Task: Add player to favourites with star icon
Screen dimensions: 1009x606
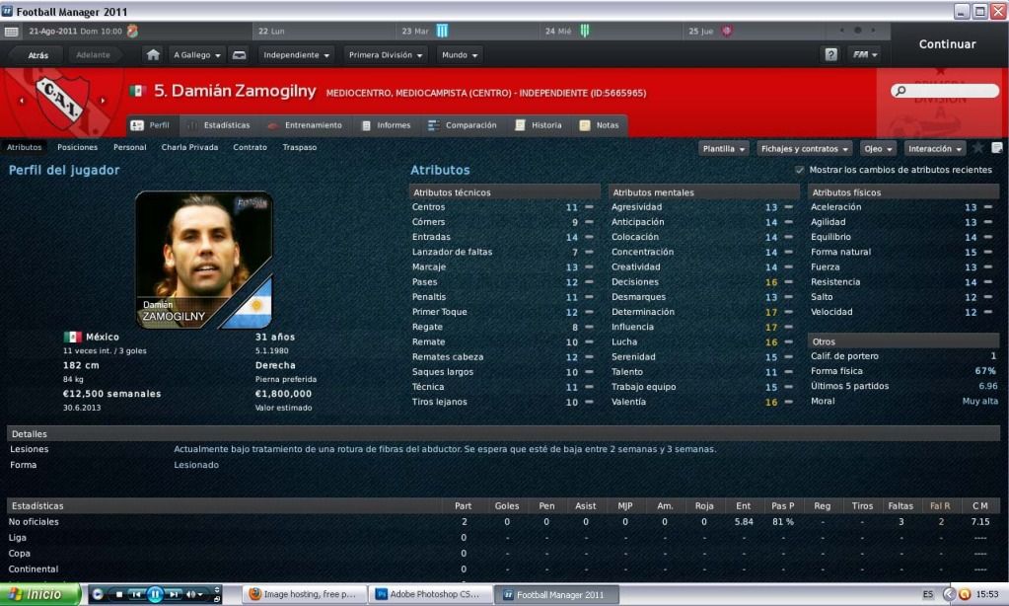Action: (978, 148)
